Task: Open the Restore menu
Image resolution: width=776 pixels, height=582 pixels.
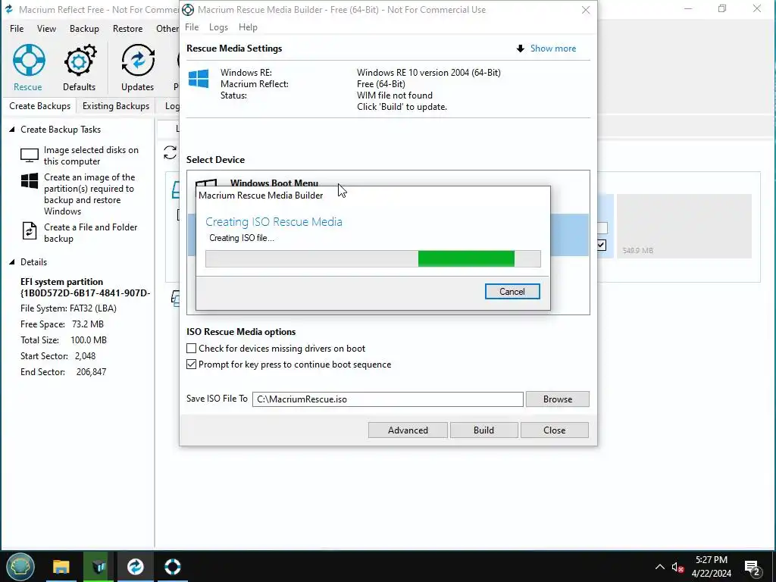Action: (x=127, y=29)
